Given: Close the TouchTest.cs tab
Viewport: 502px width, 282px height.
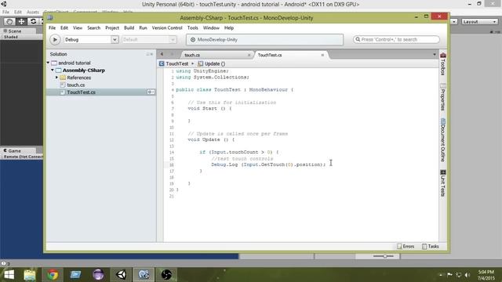Looking at the screenshot, I should tap(322, 55).
